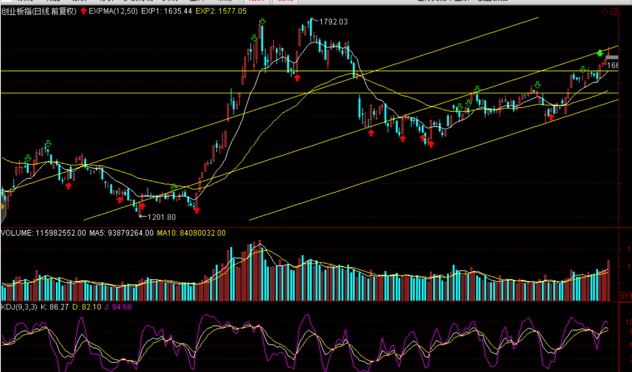The image size is (632, 372).
Task: Select the KDJ(9,3,3) indicator label
Action: coord(19,307)
